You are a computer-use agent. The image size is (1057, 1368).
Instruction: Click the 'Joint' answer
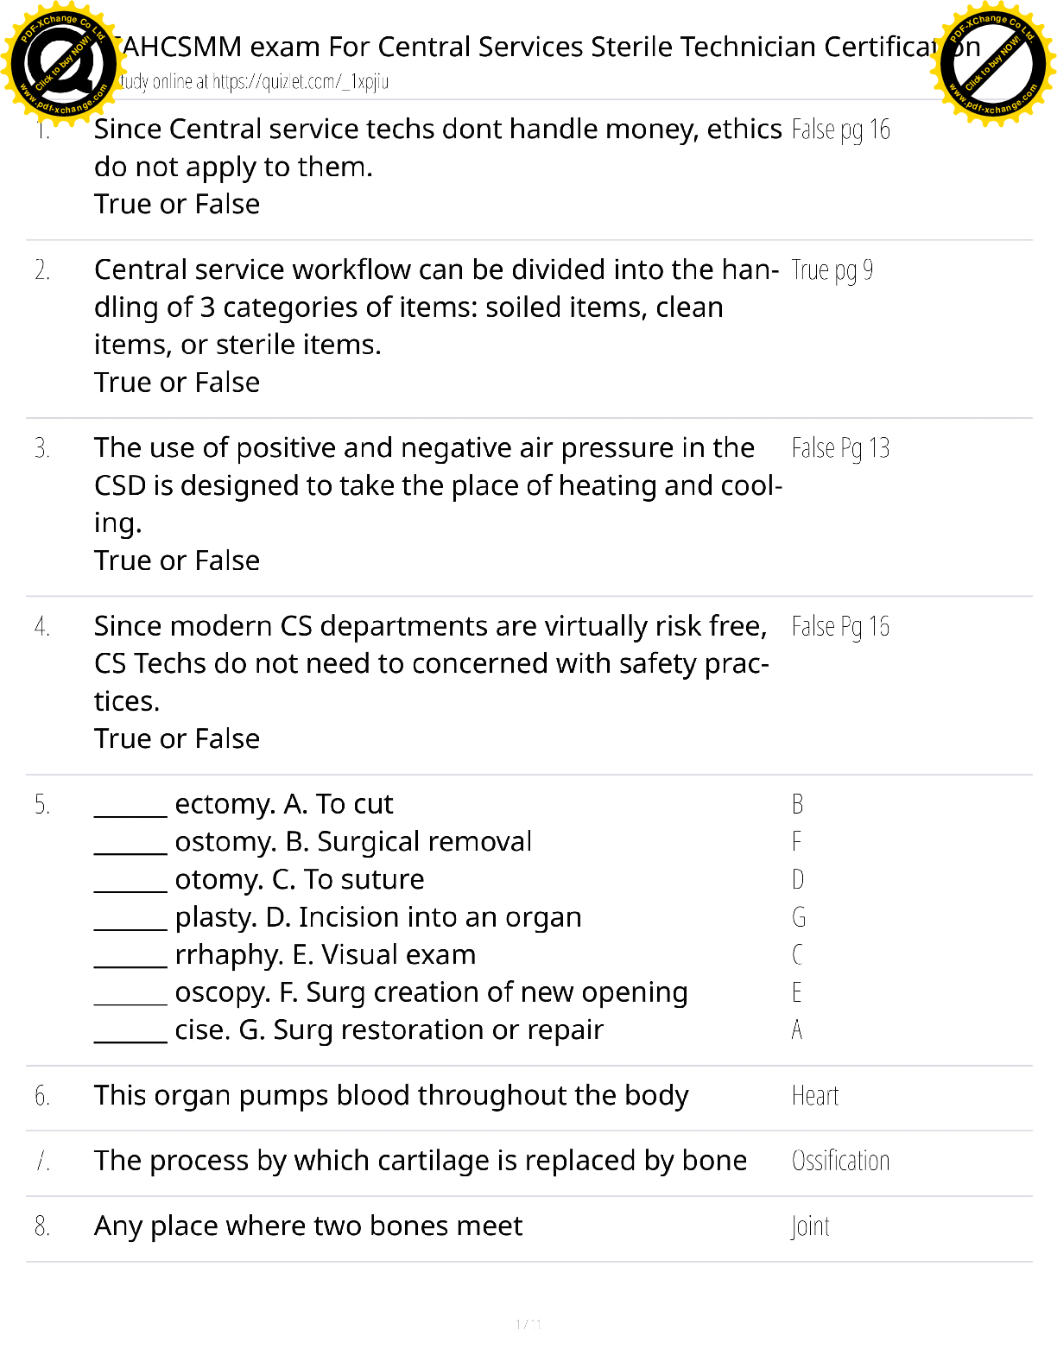click(x=810, y=1226)
